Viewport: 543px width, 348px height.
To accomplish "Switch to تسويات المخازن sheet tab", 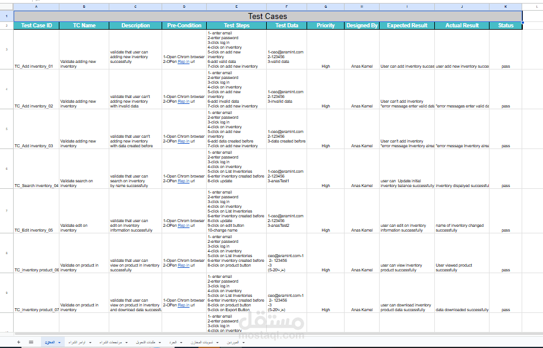I will pos(201,342).
